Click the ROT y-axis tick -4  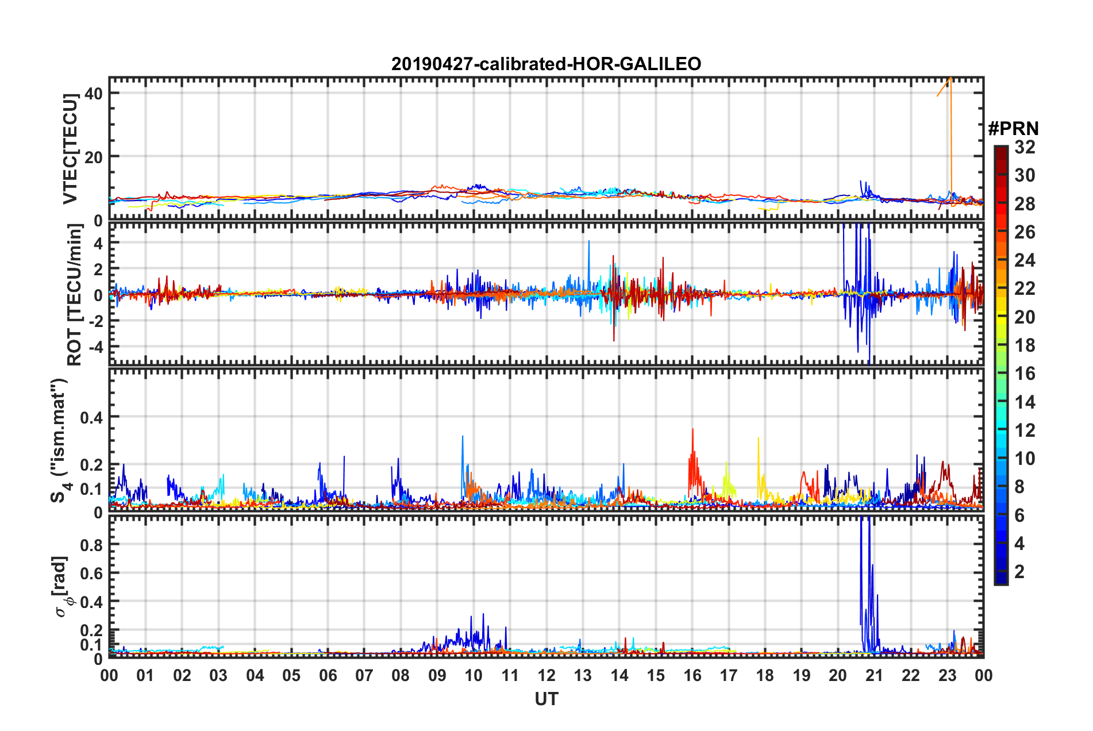coord(97,347)
